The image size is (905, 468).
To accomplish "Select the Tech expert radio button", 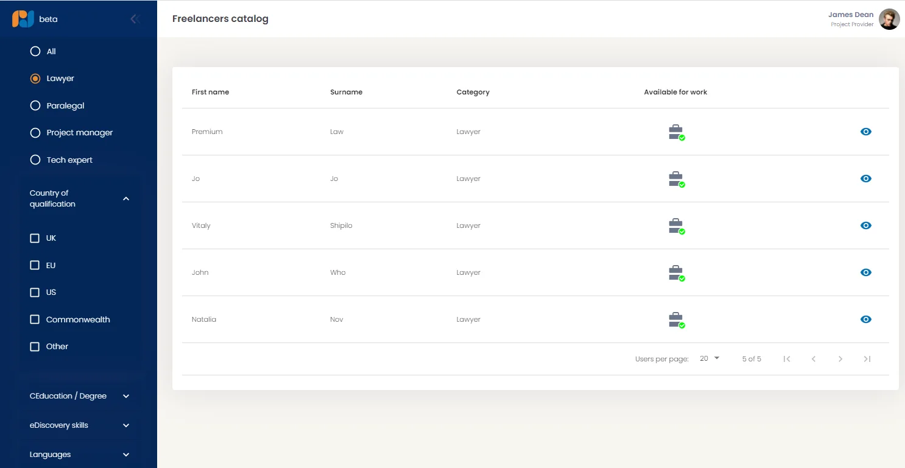I will point(35,160).
